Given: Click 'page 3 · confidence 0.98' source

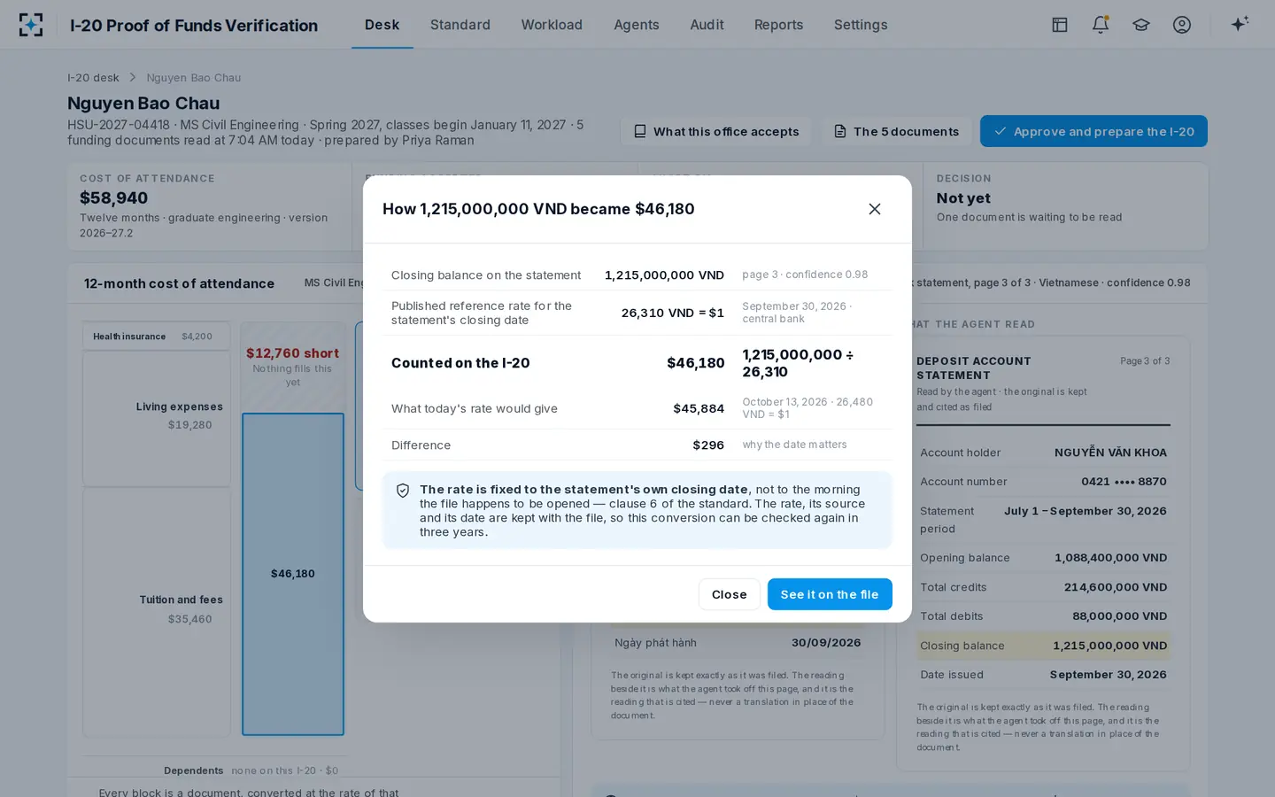Looking at the screenshot, I should click(805, 275).
